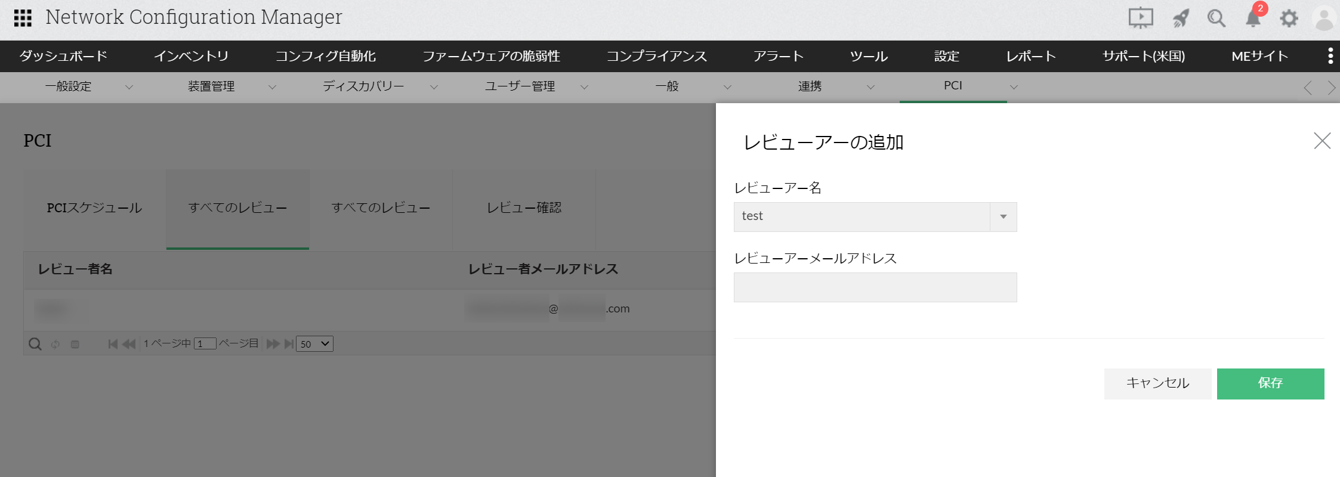
Task: Select the 一般設定 sub-navigation item
Action: pos(69,86)
